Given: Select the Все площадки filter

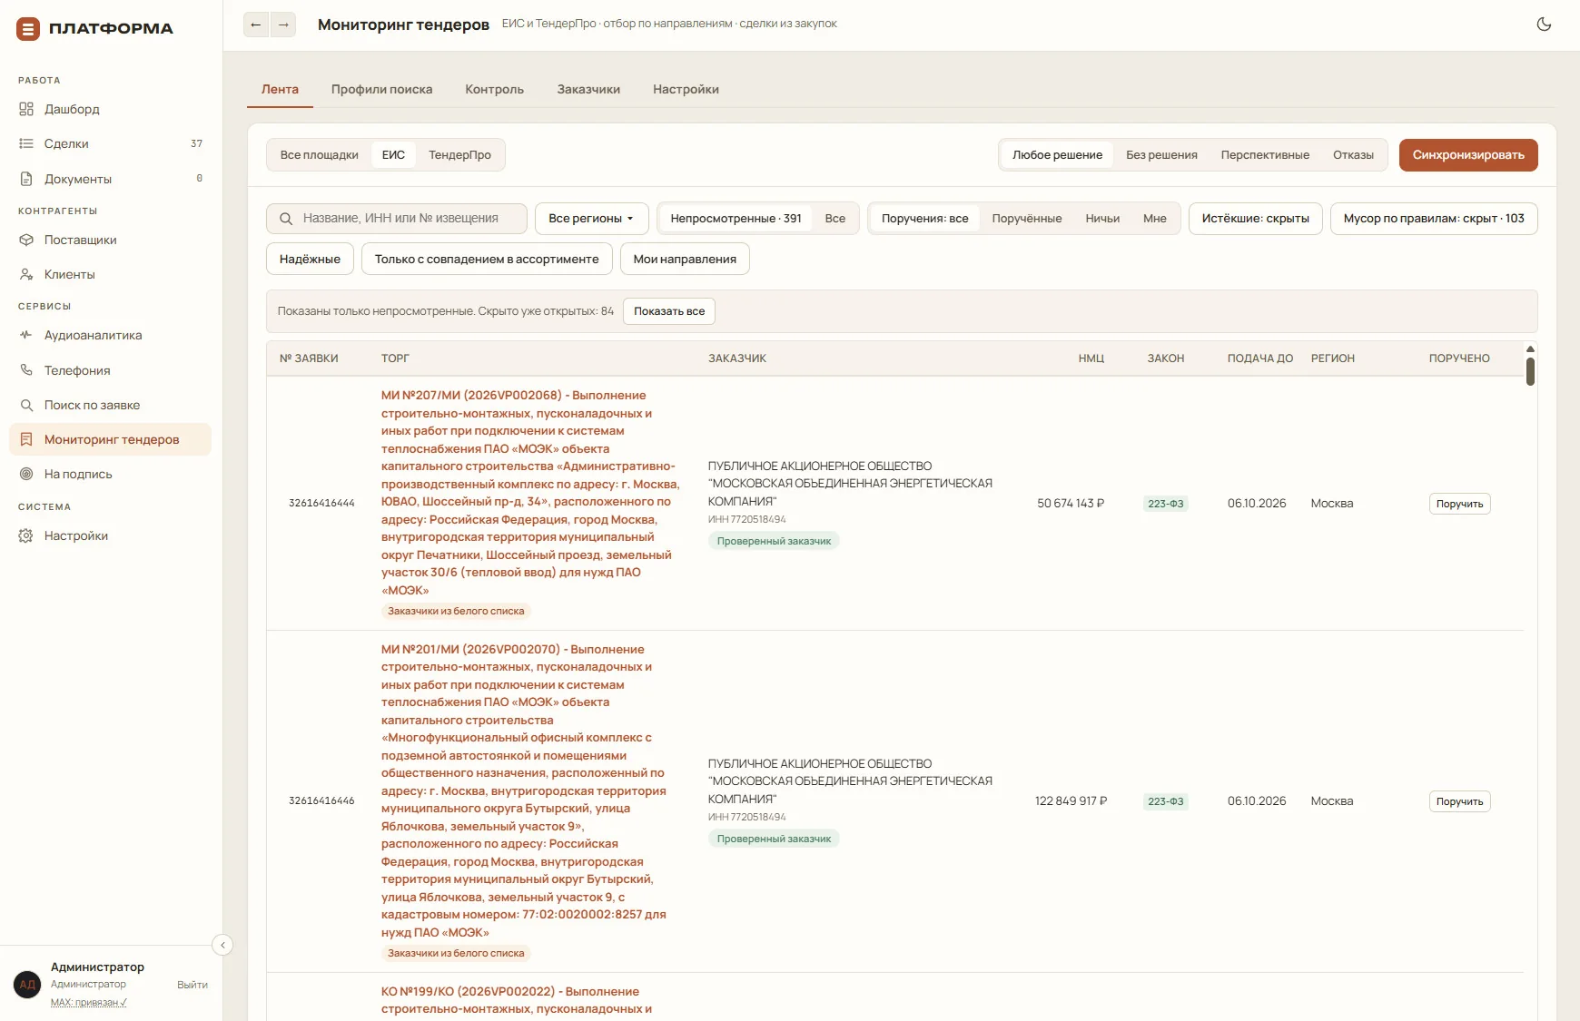Looking at the screenshot, I should [320, 155].
